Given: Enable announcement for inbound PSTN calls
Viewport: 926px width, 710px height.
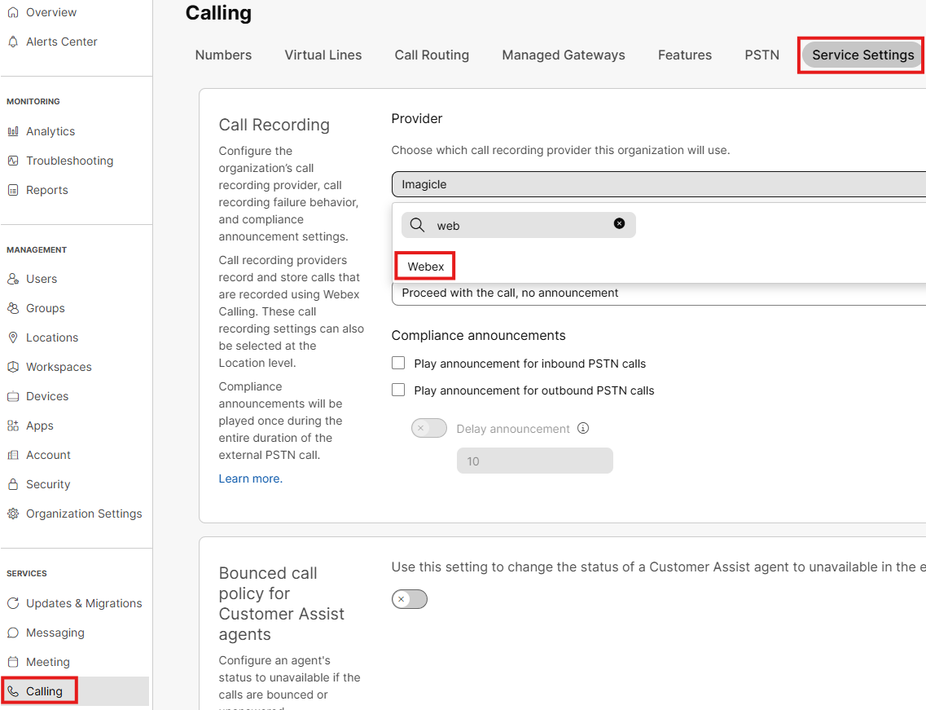Looking at the screenshot, I should 398,363.
